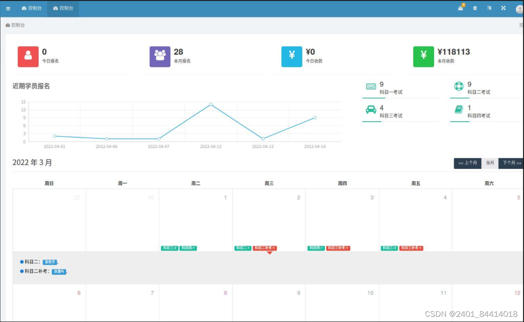Click the 科目四考试 book icon
This screenshot has height=322, width=524.
[459, 109]
